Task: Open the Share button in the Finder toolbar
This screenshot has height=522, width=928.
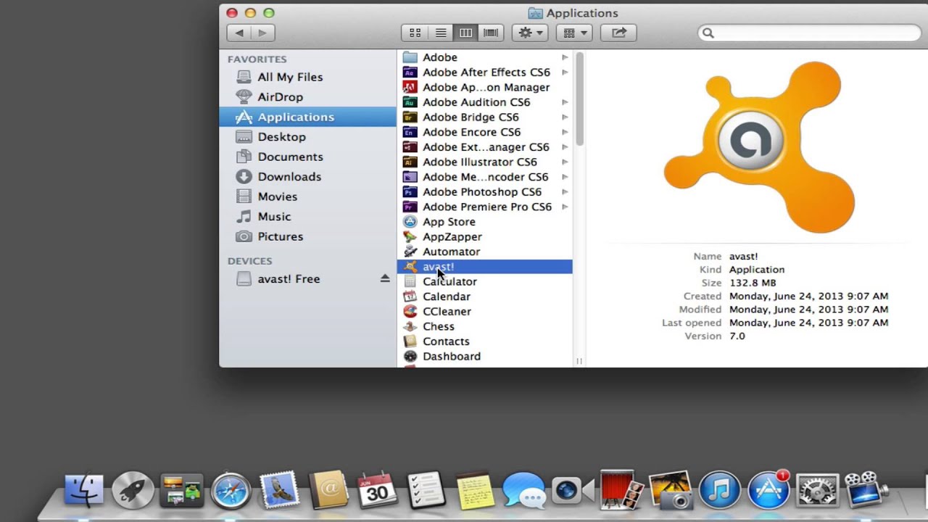Action: point(618,33)
